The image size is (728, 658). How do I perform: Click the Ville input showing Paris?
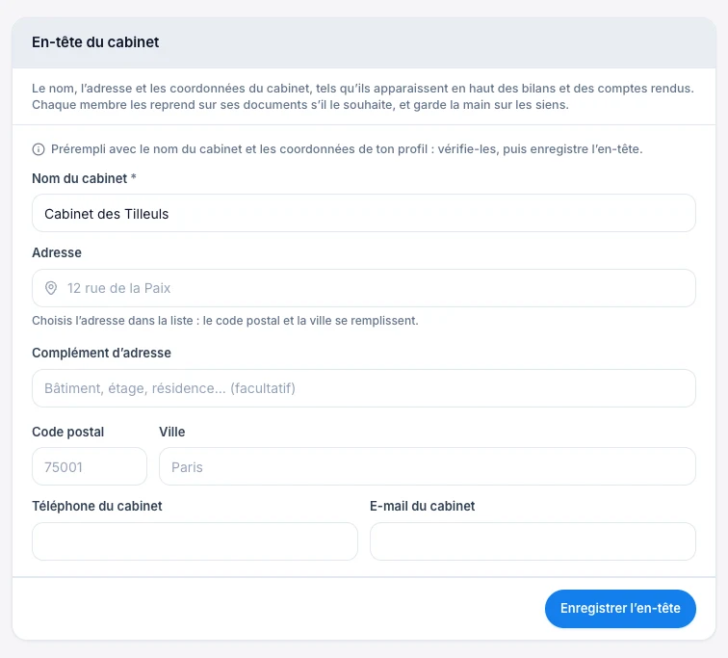[x=428, y=466]
